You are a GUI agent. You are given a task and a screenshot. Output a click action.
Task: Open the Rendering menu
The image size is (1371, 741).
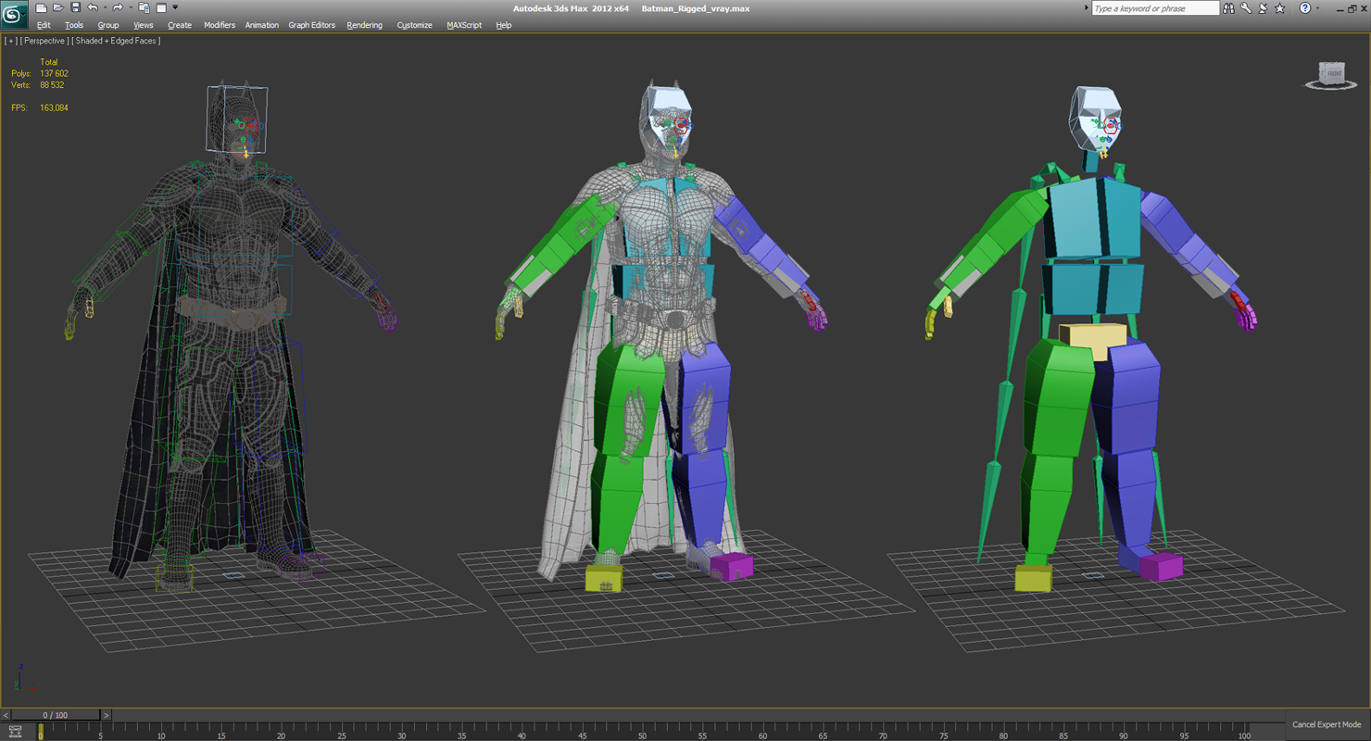(364, 25)
